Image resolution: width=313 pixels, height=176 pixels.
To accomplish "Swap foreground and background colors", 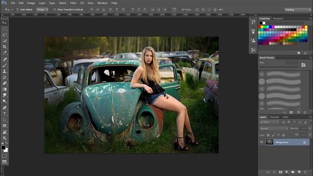I will (x=6, y=143).
